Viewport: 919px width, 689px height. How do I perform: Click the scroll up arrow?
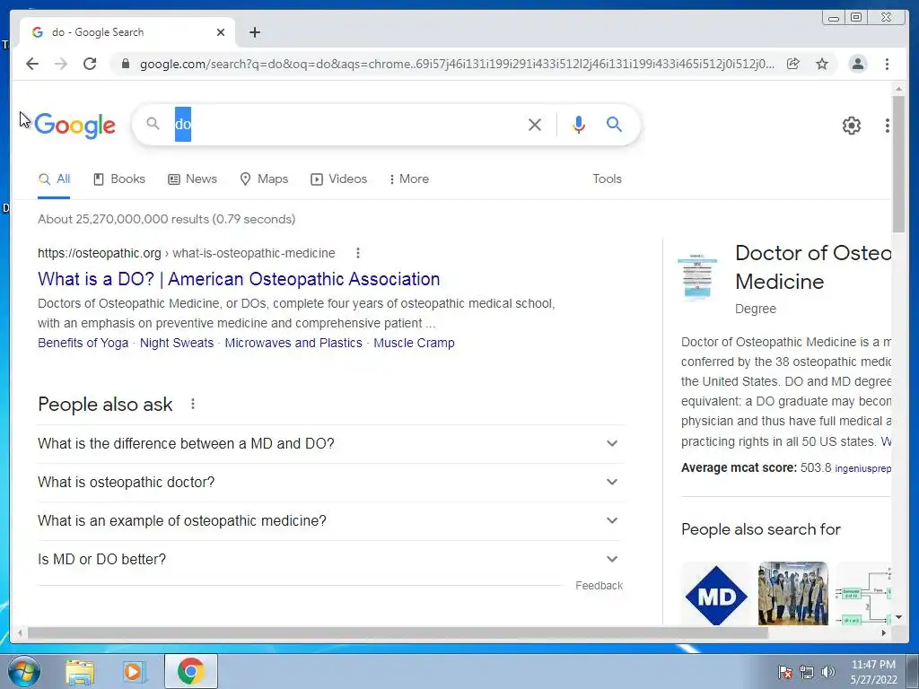[x=898, y=89]
